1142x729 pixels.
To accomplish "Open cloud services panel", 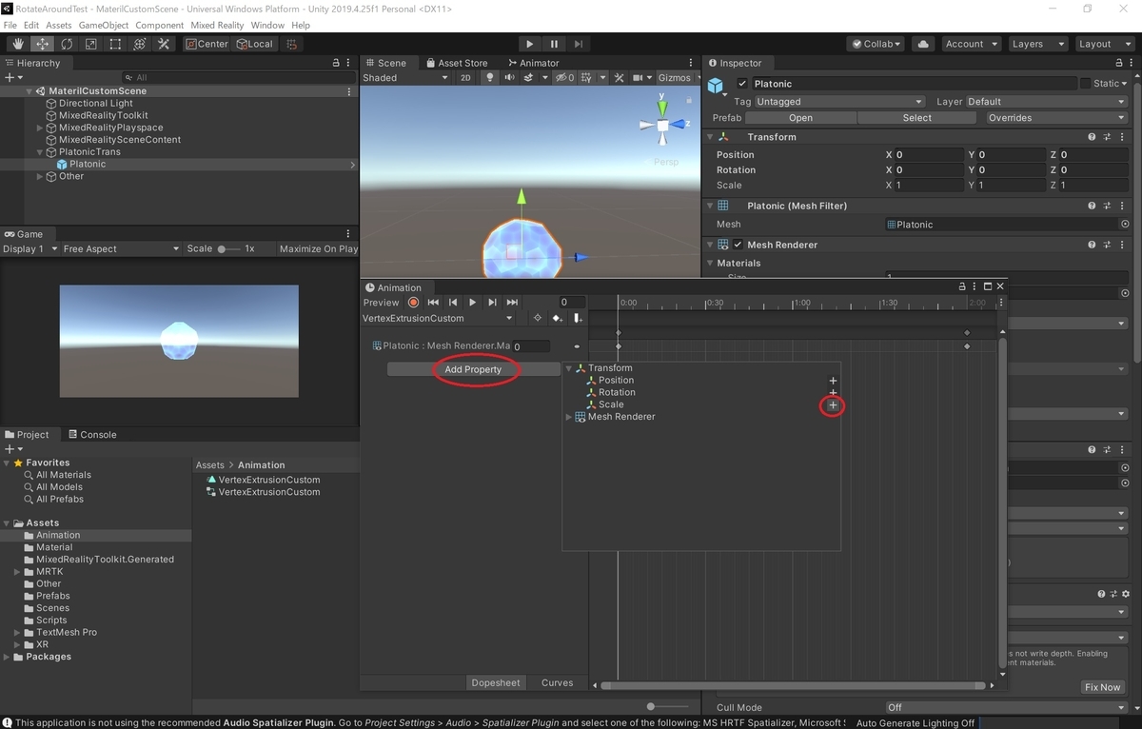I will pyautogui.click(x=922, y=44).
